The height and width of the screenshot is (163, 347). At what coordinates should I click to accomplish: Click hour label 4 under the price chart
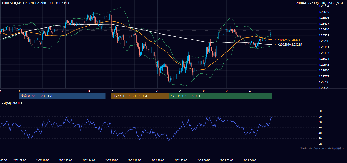(250, 91)
